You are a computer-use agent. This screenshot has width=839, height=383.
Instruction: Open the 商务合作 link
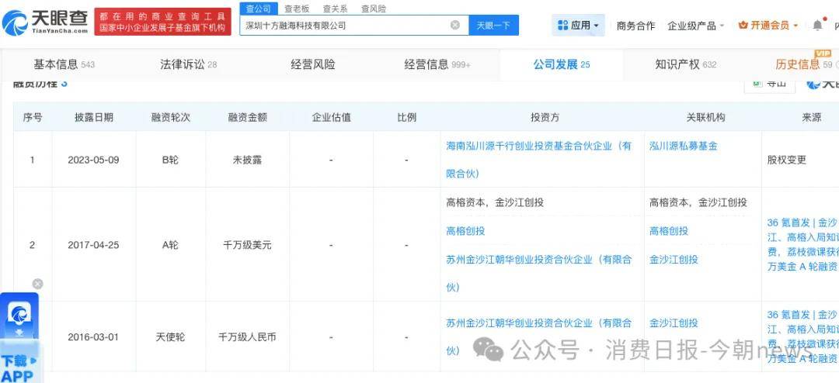pos(635,26)
